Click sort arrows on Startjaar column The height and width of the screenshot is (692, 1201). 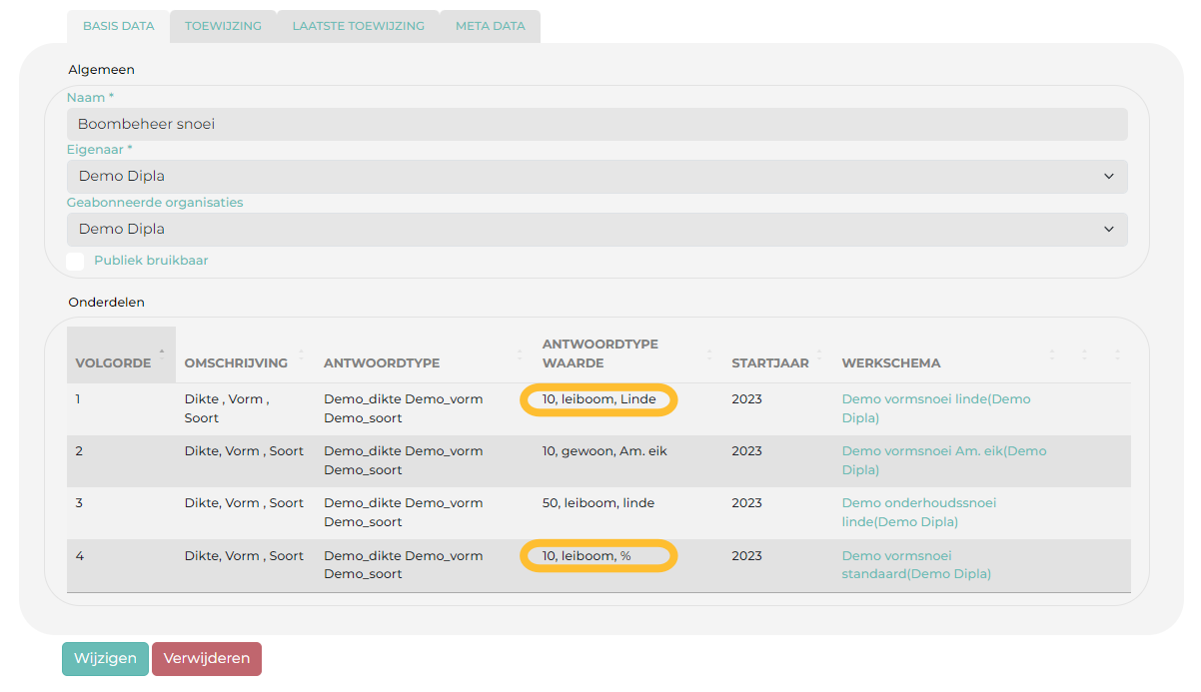pyautogui.click(x=819, y=354)
